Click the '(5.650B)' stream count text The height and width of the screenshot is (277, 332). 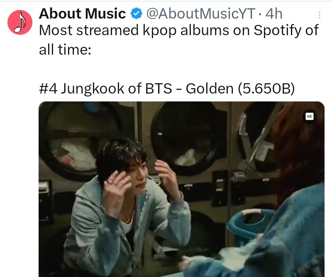[266, 89]
